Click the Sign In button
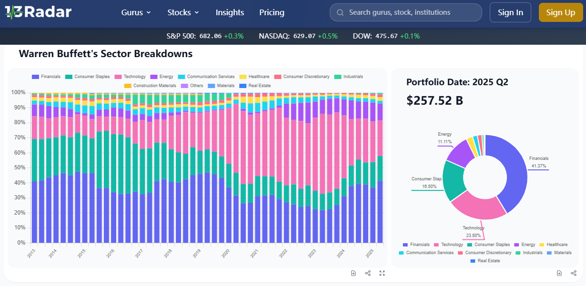Image resolution: width=586 pixels, height=286 pixels. [510, 12]
